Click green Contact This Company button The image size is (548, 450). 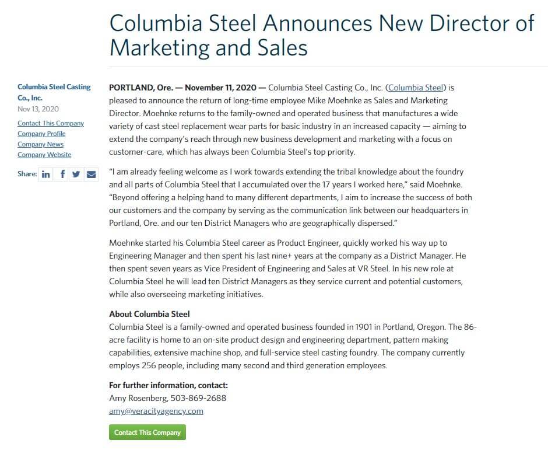147,432
